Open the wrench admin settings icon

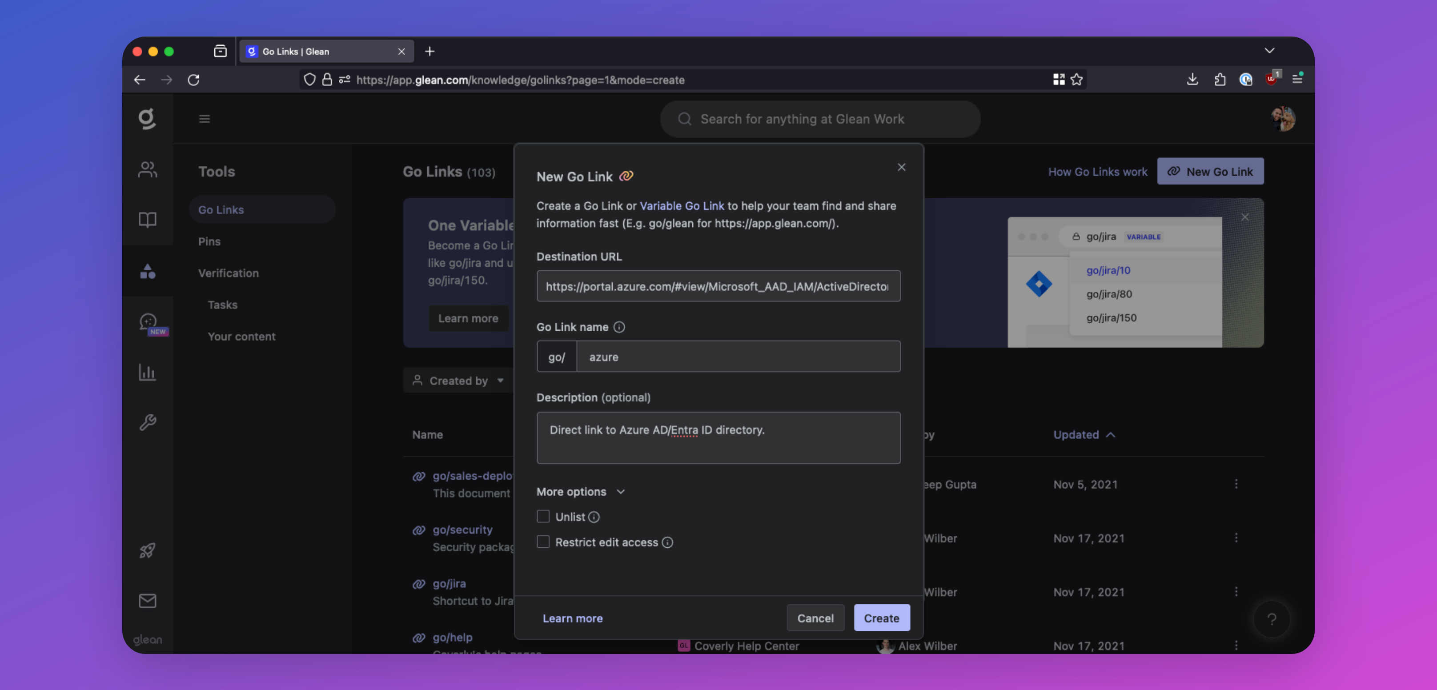click(x=147, y=422)
